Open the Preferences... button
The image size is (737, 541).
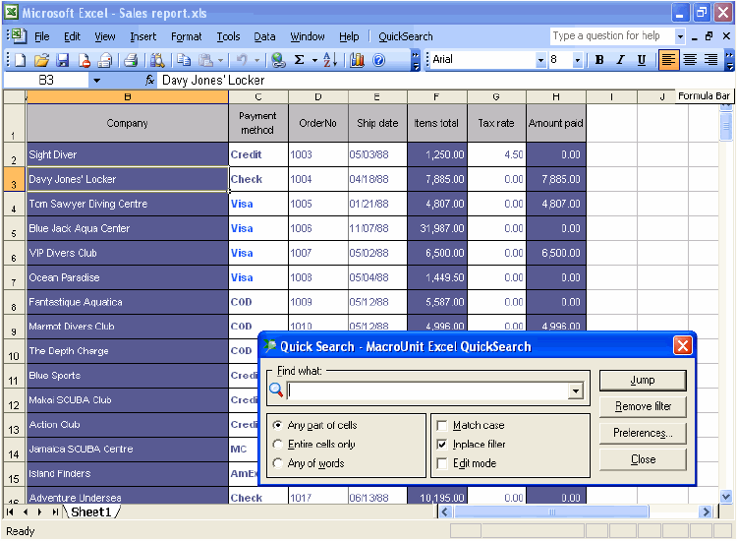(643, 433)
